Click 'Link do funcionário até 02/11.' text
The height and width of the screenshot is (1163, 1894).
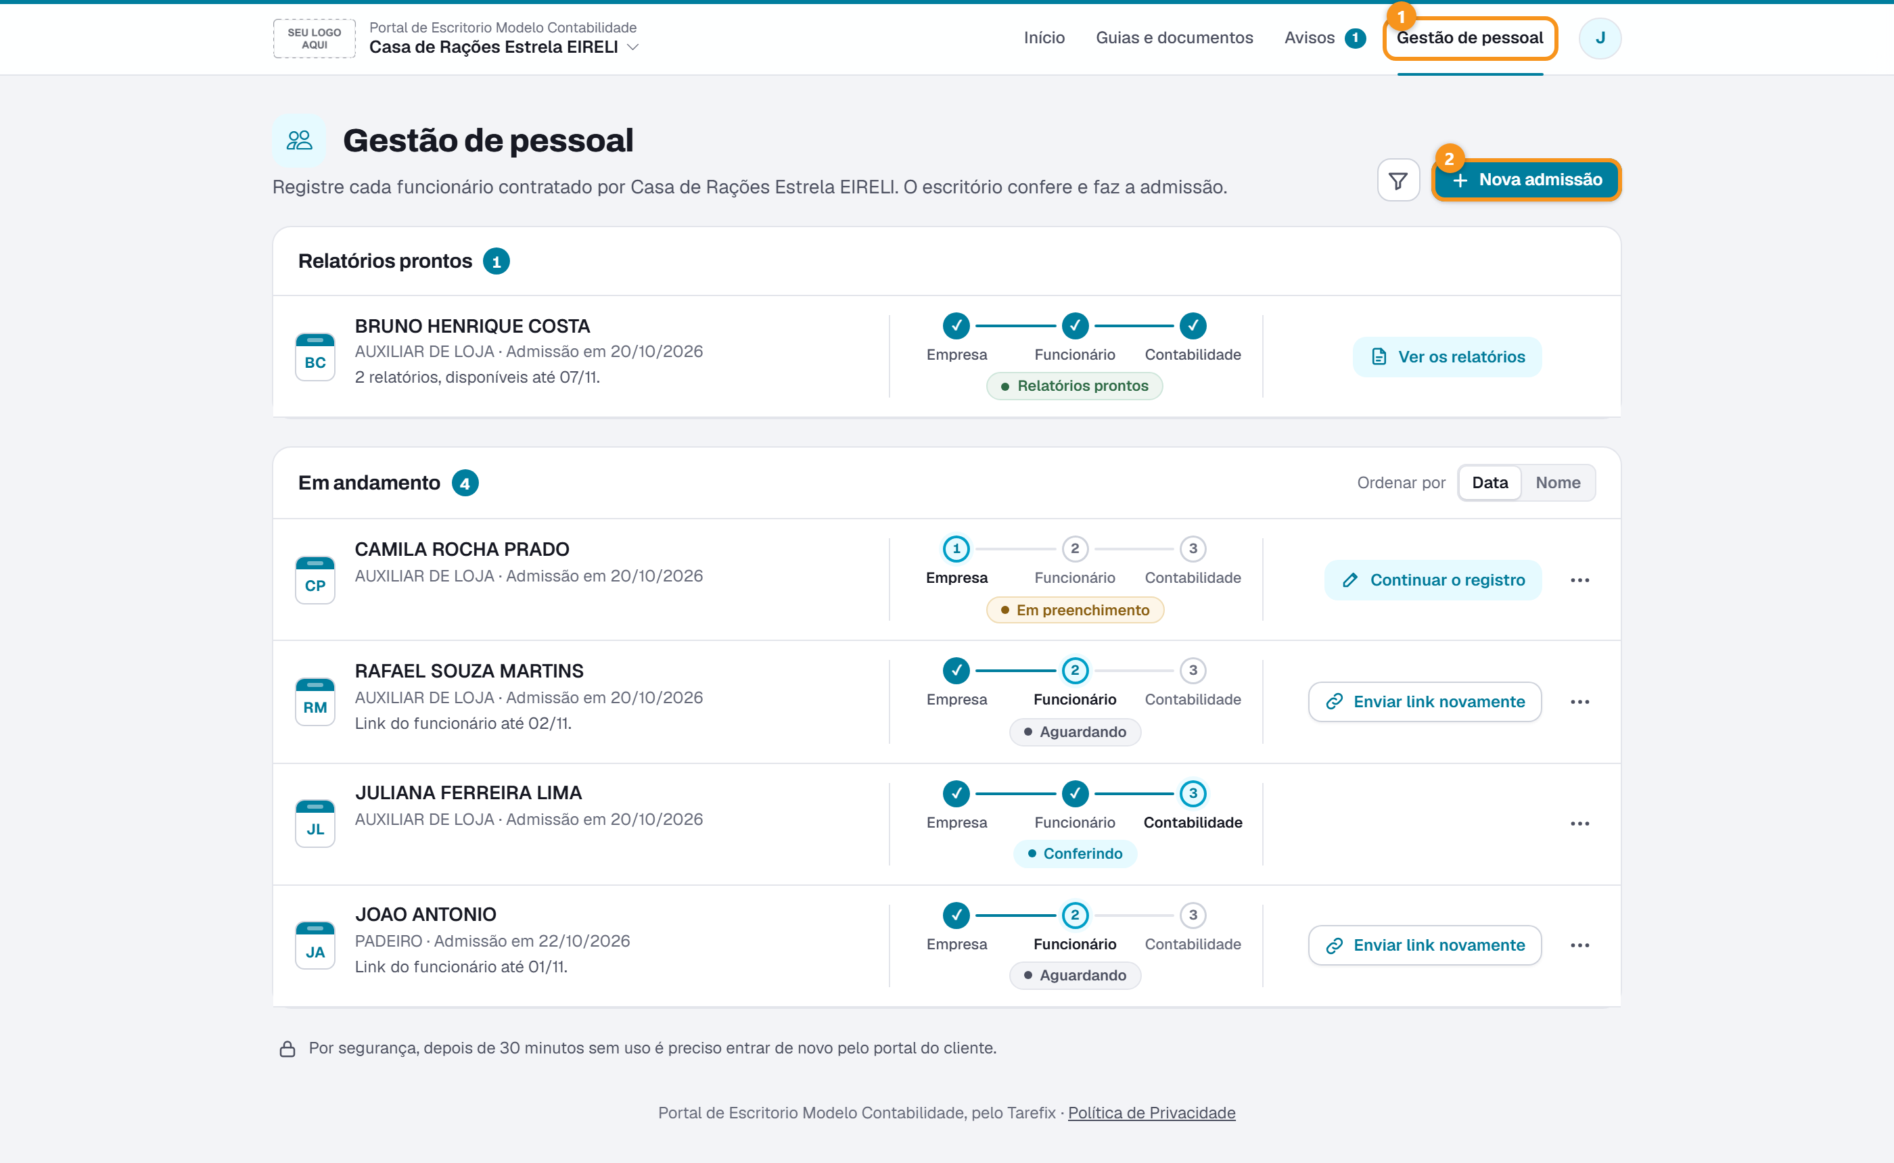(463, 723)
